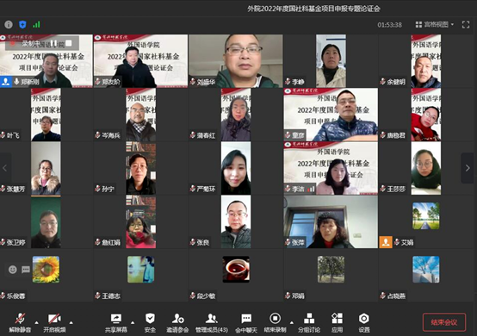Open 会中聊天 chat panel
The image size is (477, 336).
click(x=246, y=322)
